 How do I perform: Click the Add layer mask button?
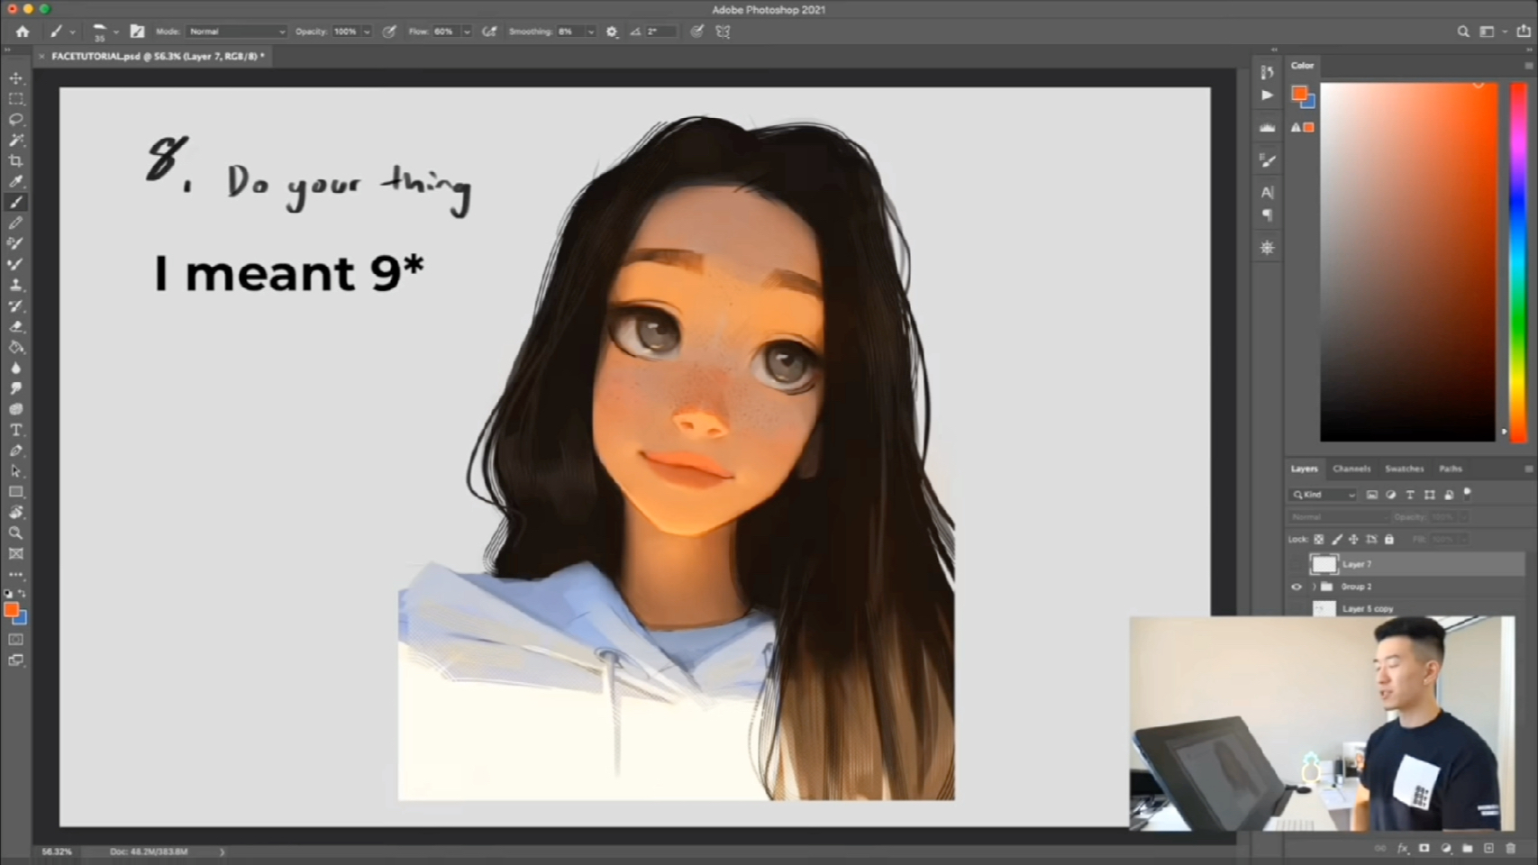[1424, 848]
